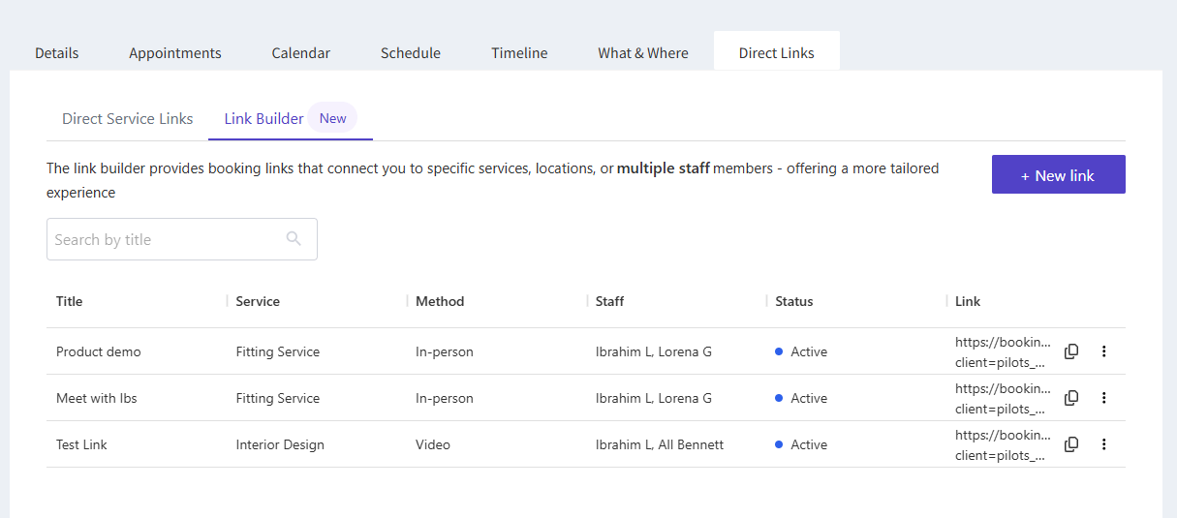Open the Schedule tab
Image resolution: width=1177 pixels, height=518 pixels.
coord(411,53)
